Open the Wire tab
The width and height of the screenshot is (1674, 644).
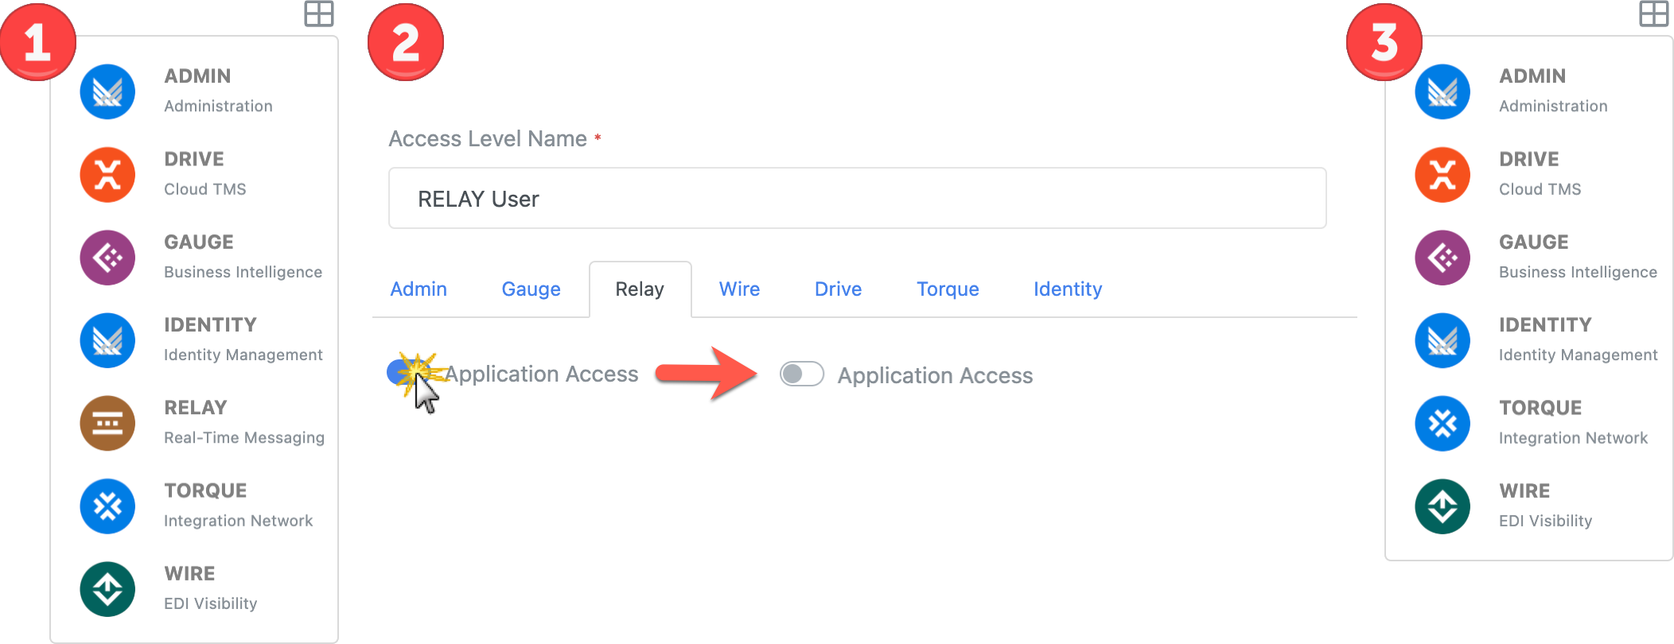pos(739,289)
